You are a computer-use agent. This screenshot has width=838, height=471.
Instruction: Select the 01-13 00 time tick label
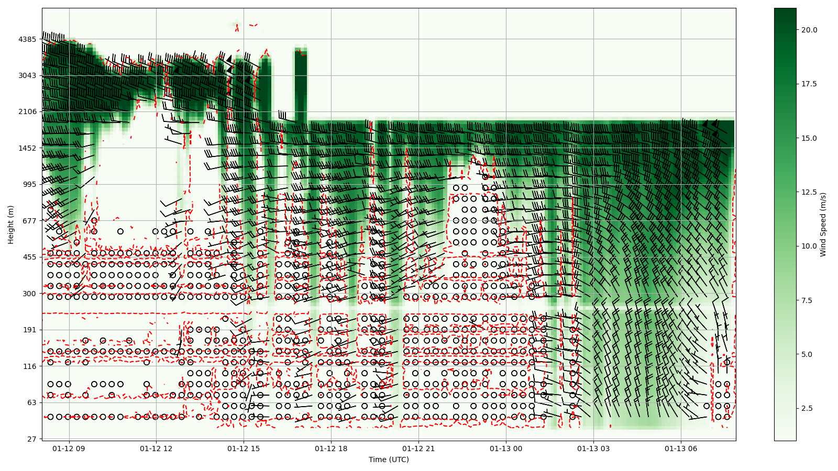click(506, 448)
